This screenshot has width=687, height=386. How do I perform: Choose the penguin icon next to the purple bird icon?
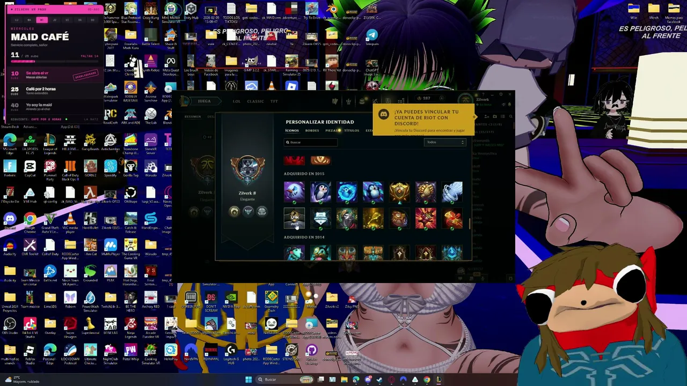(x=320, y=192)
